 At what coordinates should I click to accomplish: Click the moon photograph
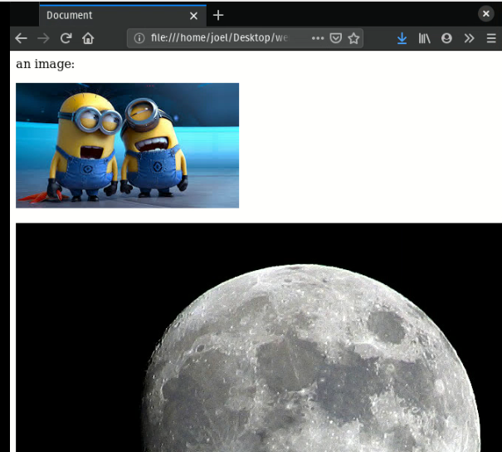[259, 337]
